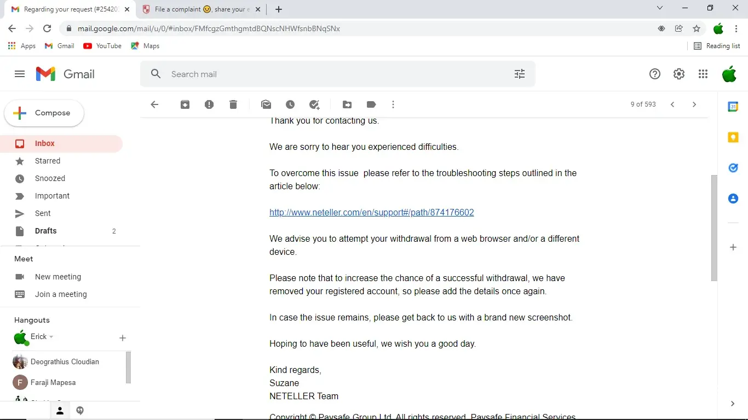This screenshot has height=420, width=748.
Task: Snooze this email
Action: pyautogui.click(x=290, y=104)
